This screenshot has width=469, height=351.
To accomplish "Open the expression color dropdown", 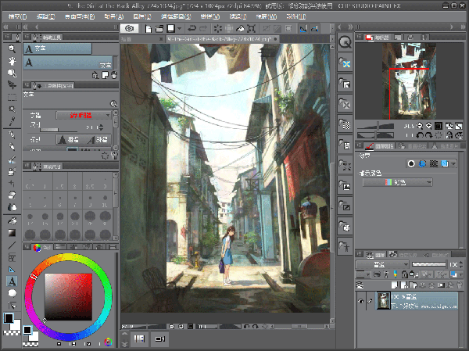I will point(398,182).
